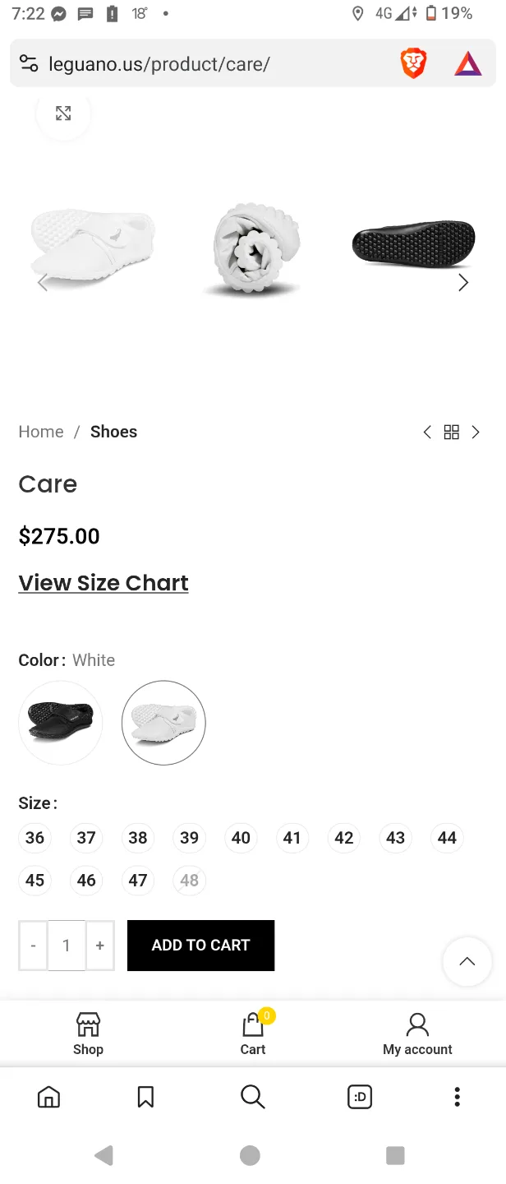
Task: Open the Brave Rewards triangle icon
Action: (467, 63)
